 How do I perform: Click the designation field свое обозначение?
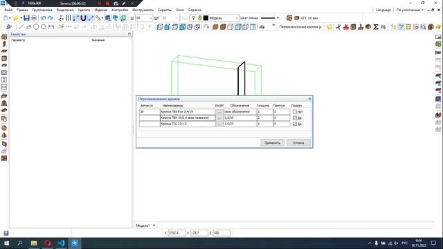pyautogui.click(x=240, y=112)
